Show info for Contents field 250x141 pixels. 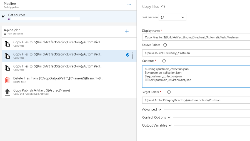click(x=164, y=61)
